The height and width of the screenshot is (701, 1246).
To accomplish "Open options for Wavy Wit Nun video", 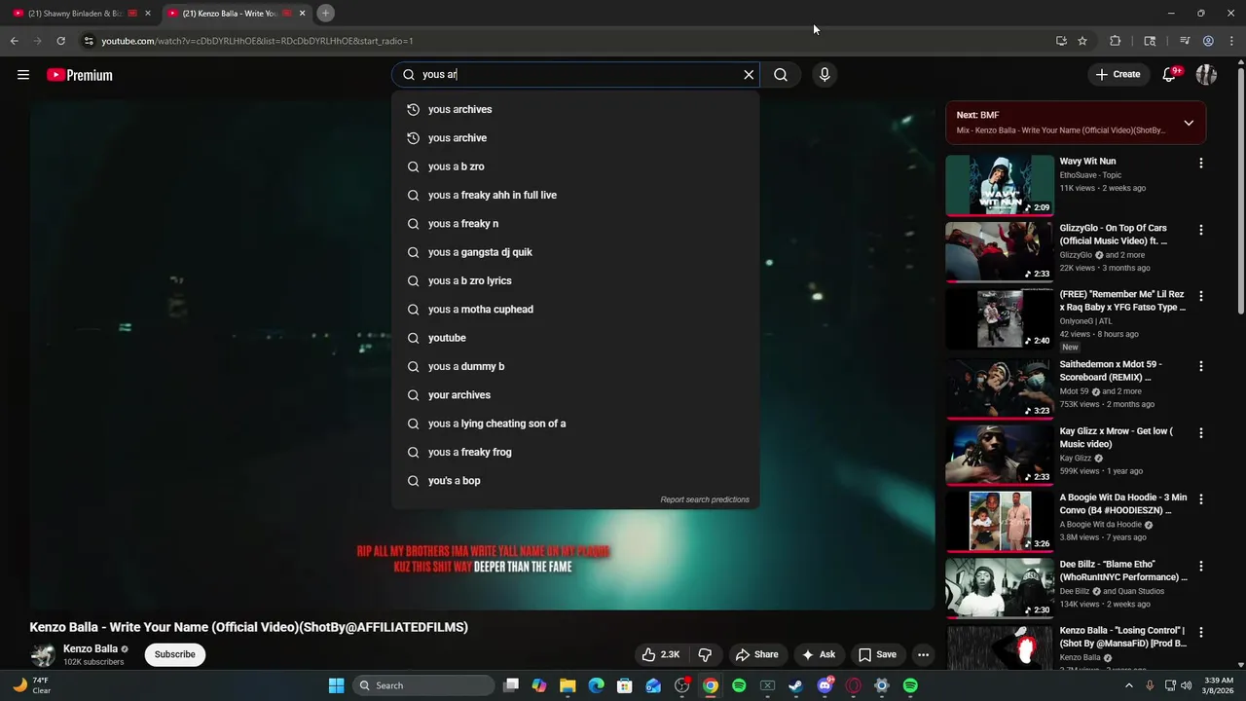I will pyautogui.click(x=1200, y=164).
